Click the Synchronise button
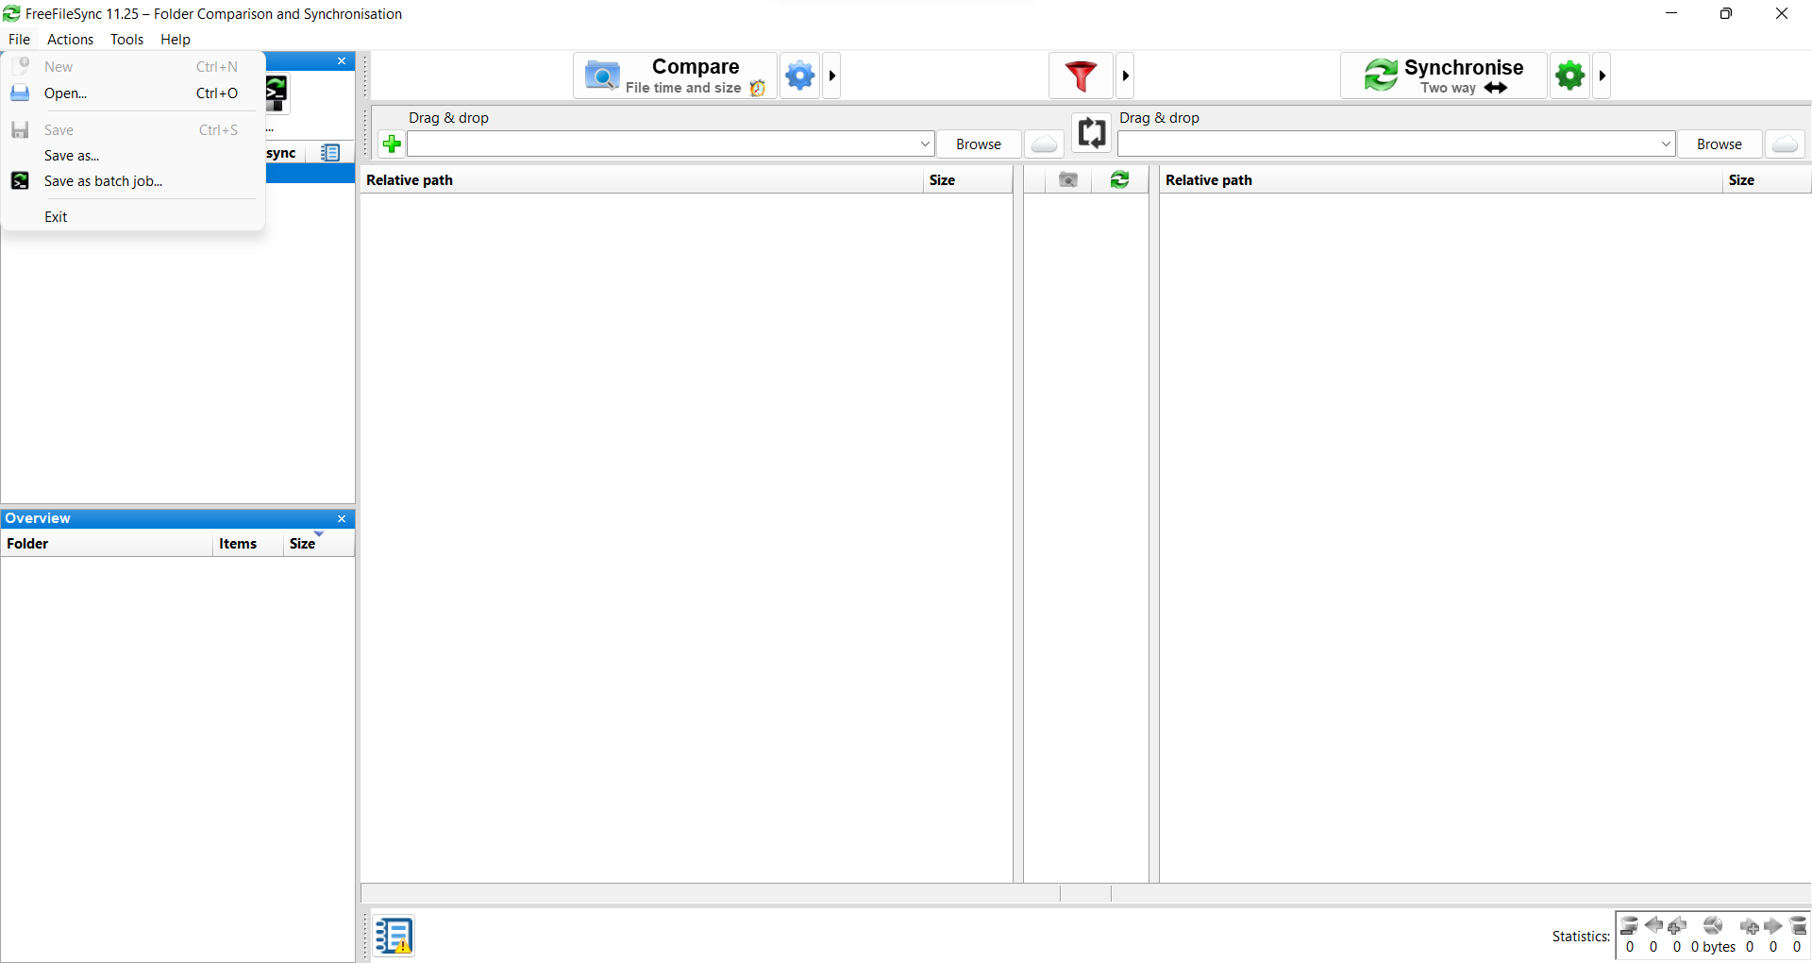 pyautogui.click(x=1443, y=76)
